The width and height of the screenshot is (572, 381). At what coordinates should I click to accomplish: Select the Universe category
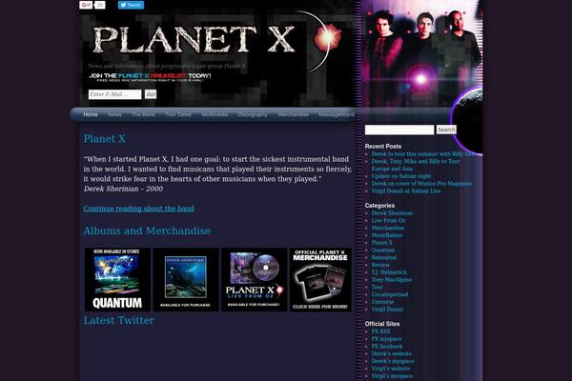pyautogui.click(x=382, y=302)
